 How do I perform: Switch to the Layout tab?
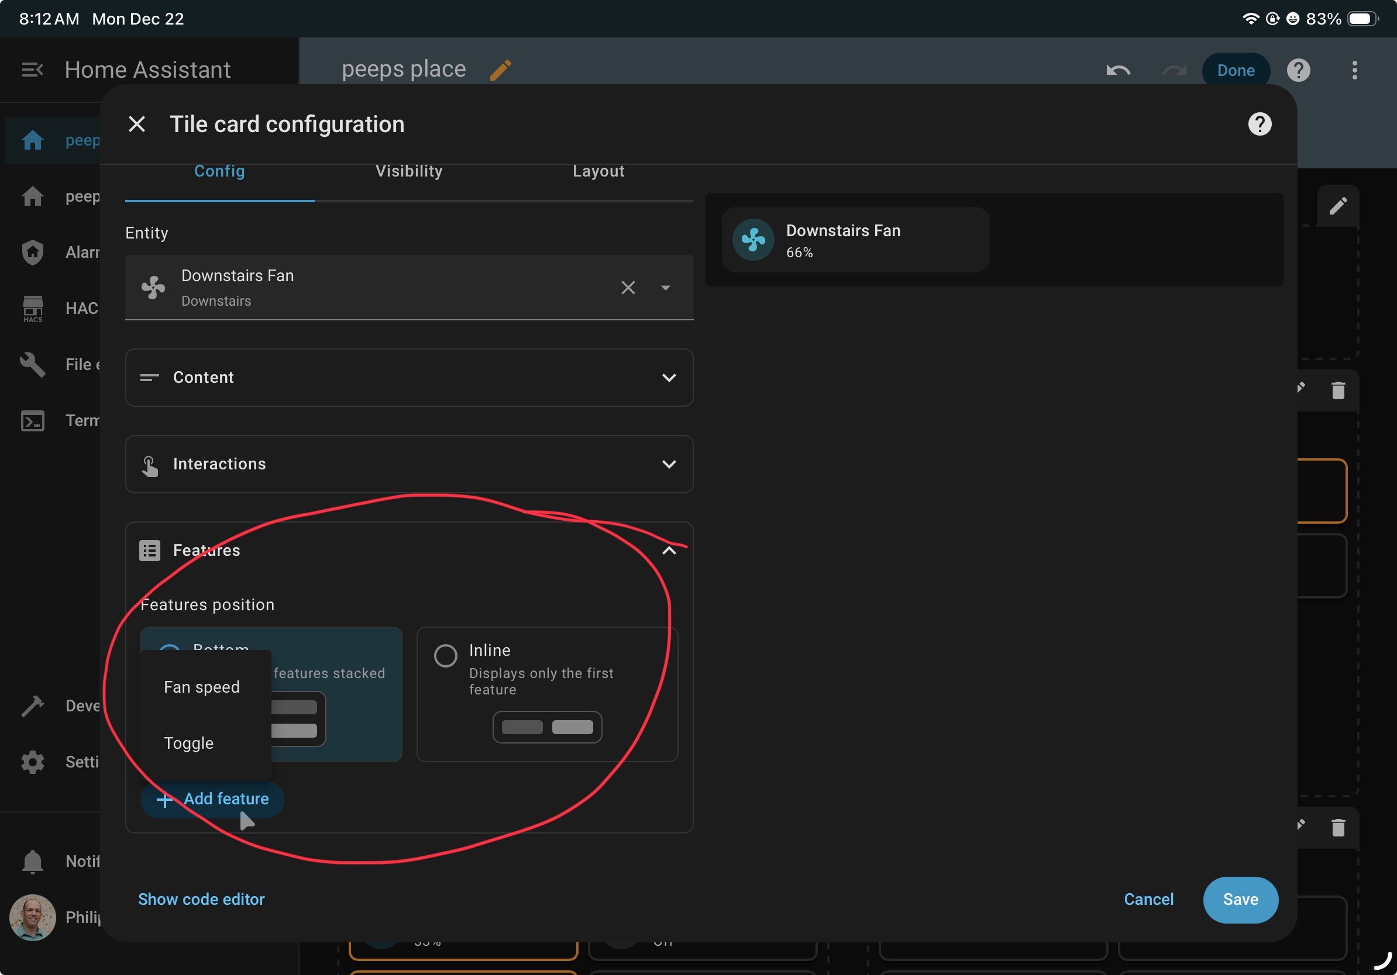click(597, 171)
